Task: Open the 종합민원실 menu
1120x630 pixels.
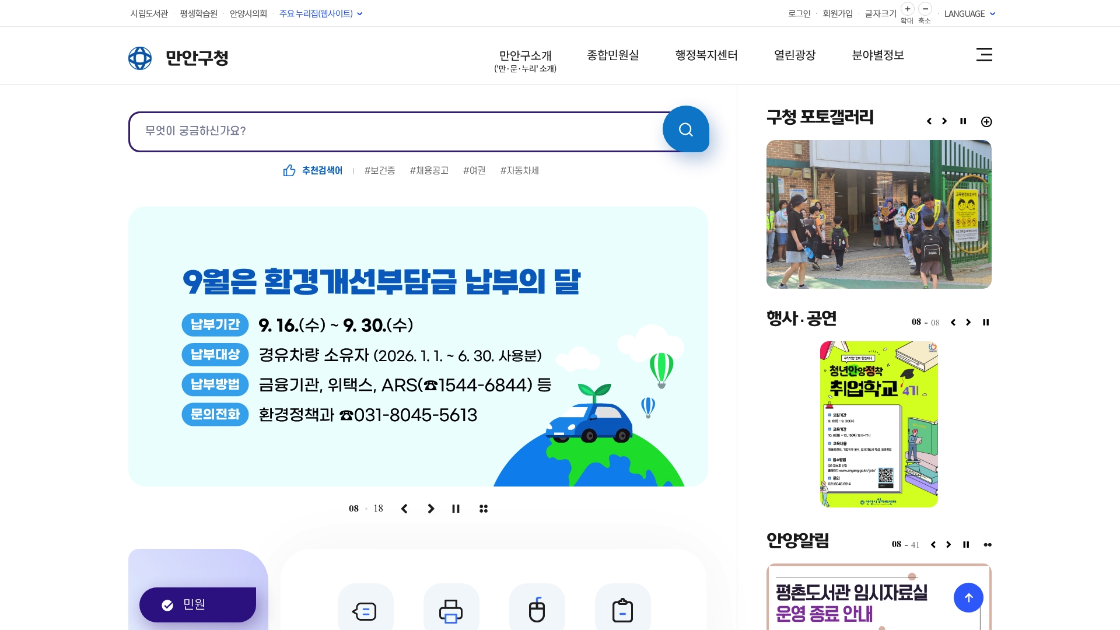Action: tap(612, 55)
